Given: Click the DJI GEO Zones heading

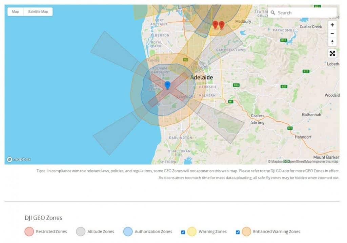Looking at the screenshot, I should coord(43,218).
